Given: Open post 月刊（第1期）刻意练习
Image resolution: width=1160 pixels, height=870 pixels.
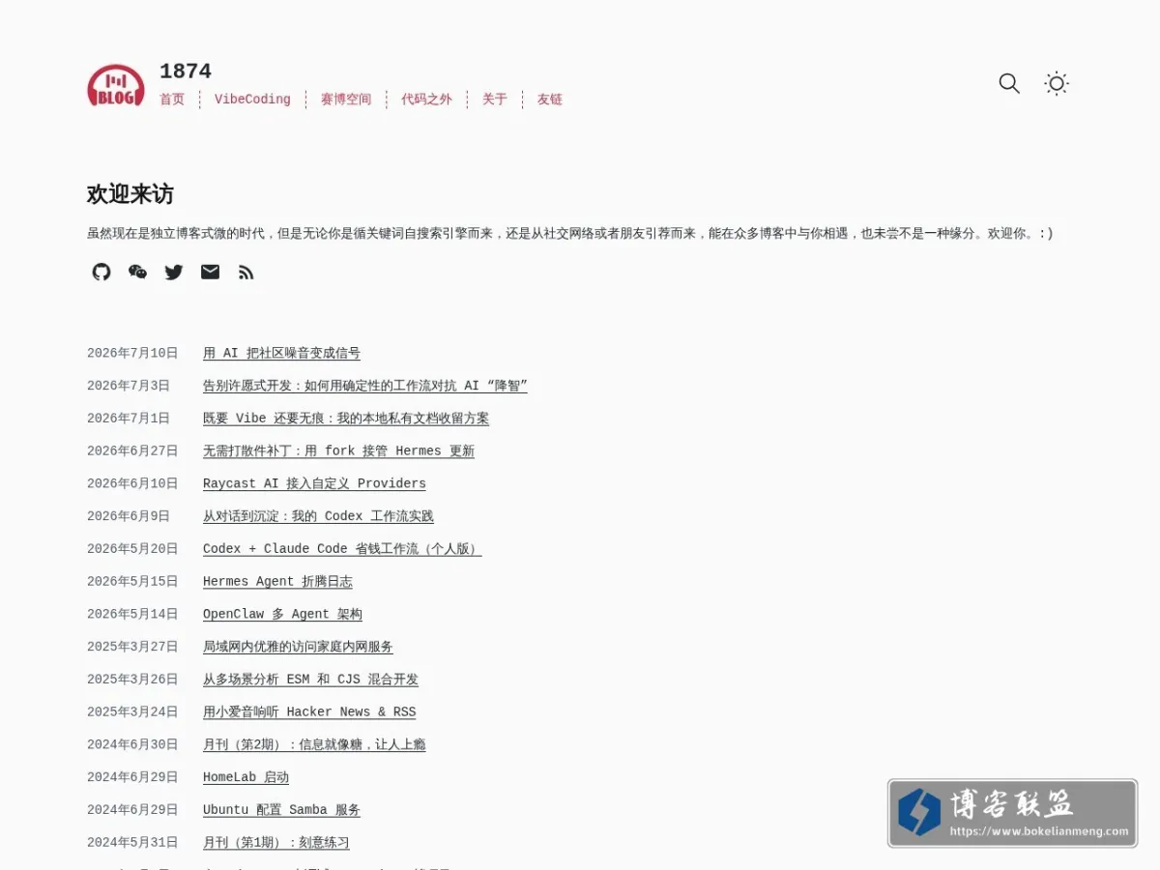Looking at the screenshot, I should pos(276,842).
